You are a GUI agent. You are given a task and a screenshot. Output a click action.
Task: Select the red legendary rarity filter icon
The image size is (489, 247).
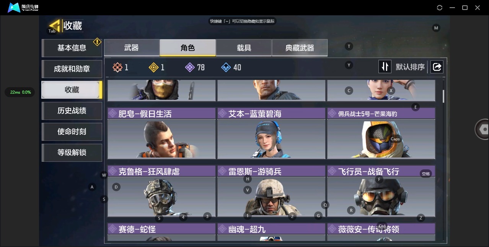coord(117,67)
